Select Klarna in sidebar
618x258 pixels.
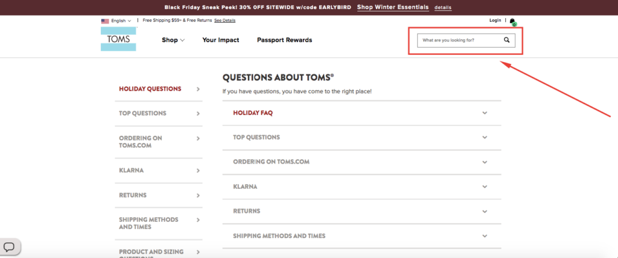click(159, 171)
